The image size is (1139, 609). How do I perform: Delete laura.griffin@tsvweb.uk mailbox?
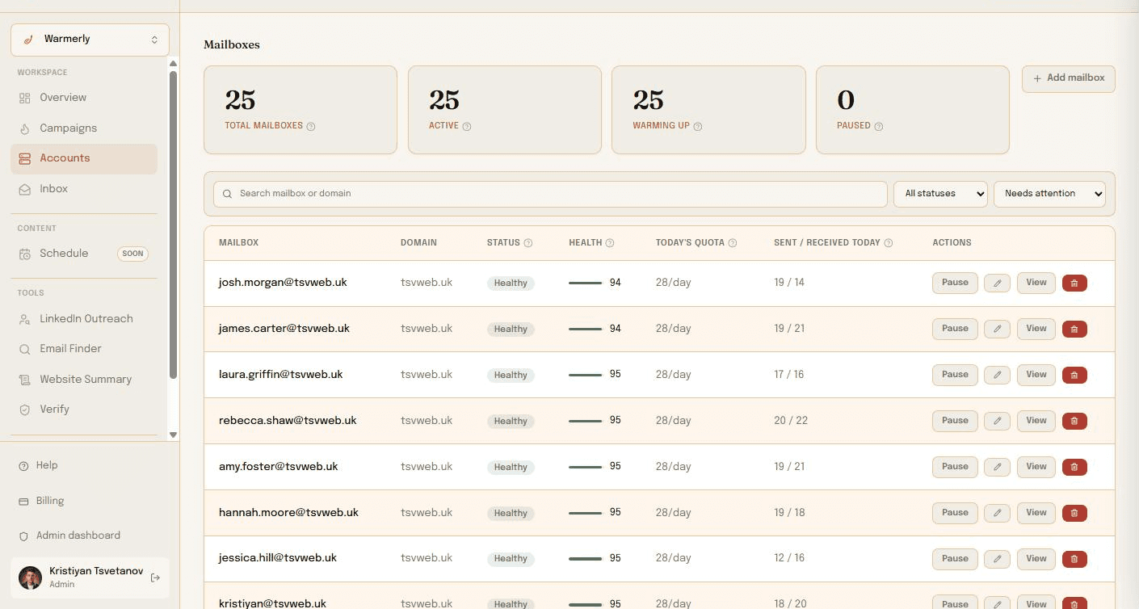point(1074,376)
